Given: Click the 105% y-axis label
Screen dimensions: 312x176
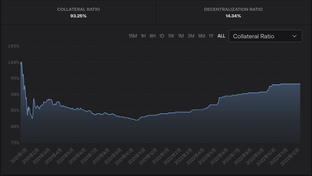Looking at the screenshot, I should pos(13,46).
